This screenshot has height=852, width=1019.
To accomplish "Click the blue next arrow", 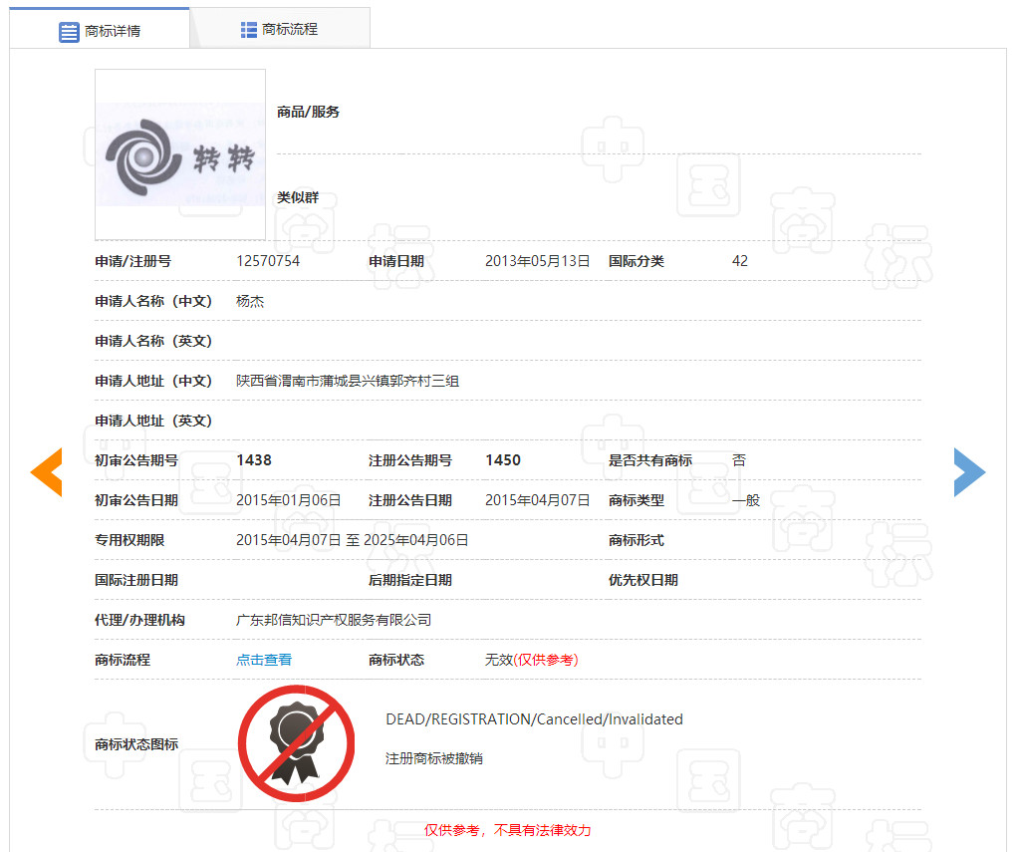I will 969,472.
